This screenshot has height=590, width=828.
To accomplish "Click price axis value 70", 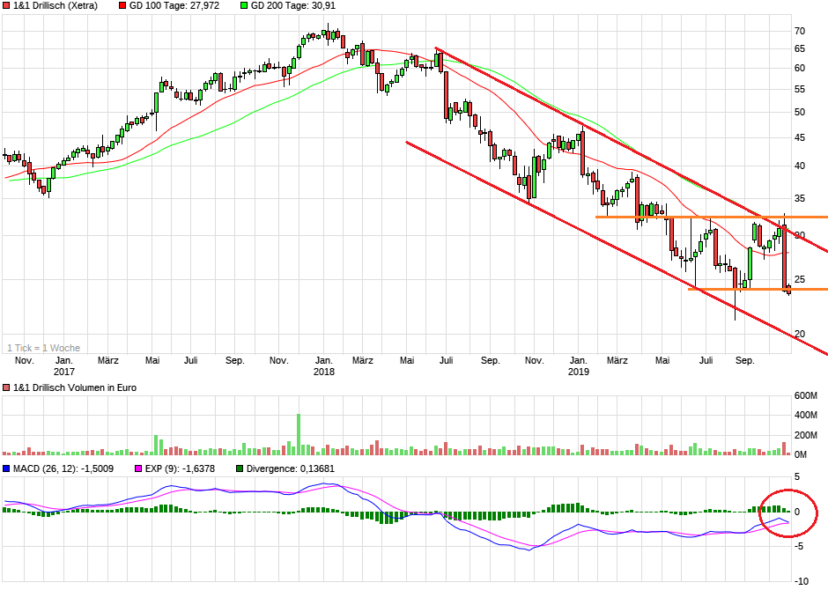I will pos(800,31).
